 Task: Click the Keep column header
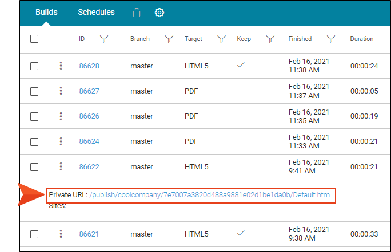(244, 39)
